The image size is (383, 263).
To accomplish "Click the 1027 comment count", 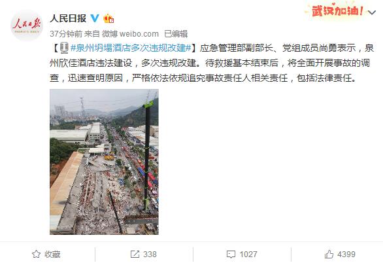I will pos(248,254).
